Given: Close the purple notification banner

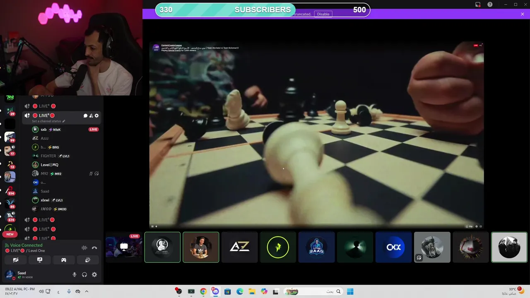Looking at the screenshot, I should 523,14.
